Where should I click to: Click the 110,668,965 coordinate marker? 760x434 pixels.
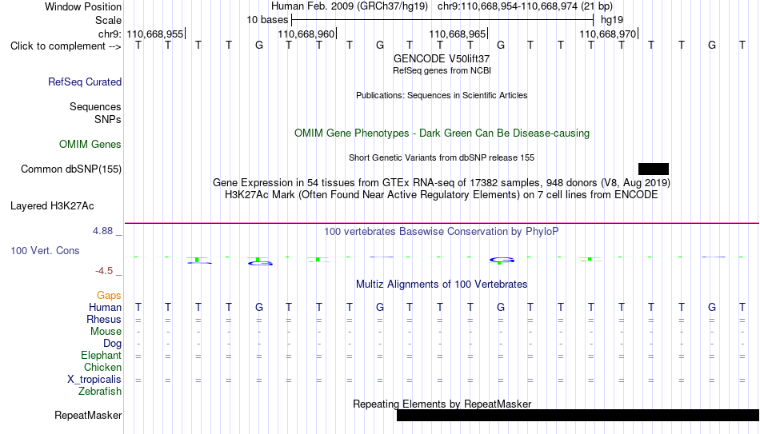(457, 34)
